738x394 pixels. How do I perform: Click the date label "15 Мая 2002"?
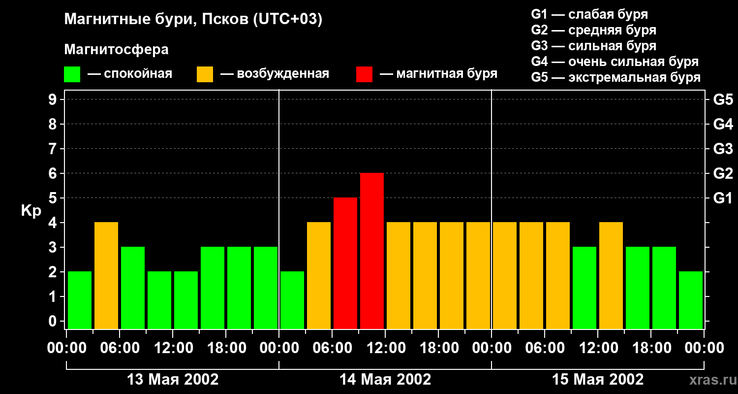tap(598, 379)
